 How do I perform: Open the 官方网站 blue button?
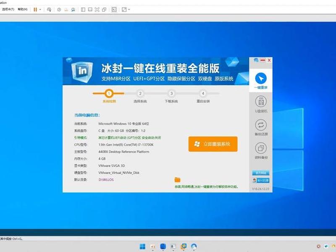pos(261,173)
